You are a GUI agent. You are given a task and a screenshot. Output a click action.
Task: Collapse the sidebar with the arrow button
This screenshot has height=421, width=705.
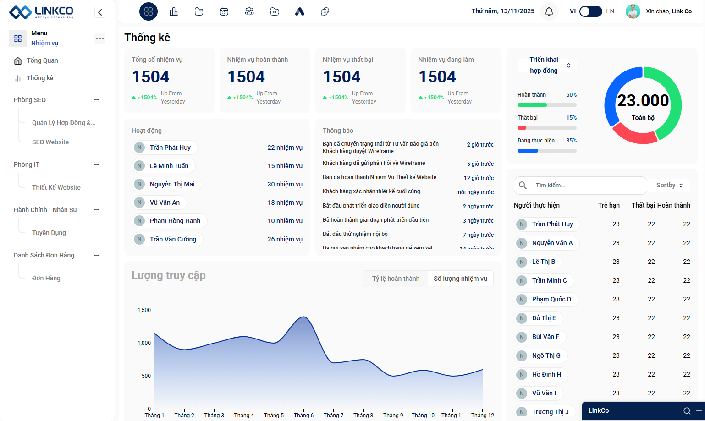100,12
